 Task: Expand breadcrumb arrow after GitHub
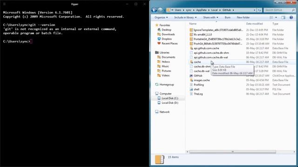(233, 10)
